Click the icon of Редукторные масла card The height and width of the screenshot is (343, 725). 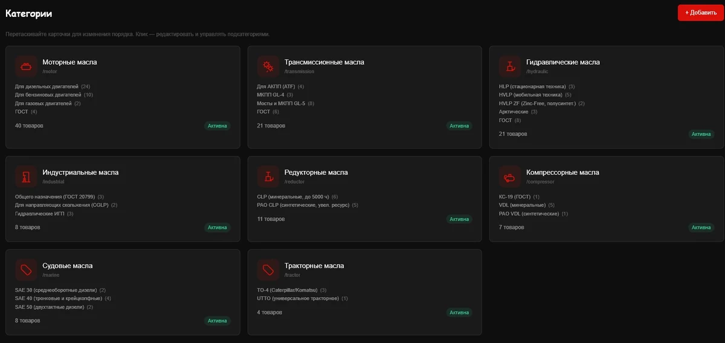click(x=268, y=176)
